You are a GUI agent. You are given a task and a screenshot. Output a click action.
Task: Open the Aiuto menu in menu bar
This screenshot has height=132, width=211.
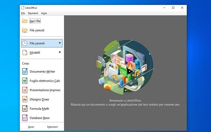coord(44,13)
